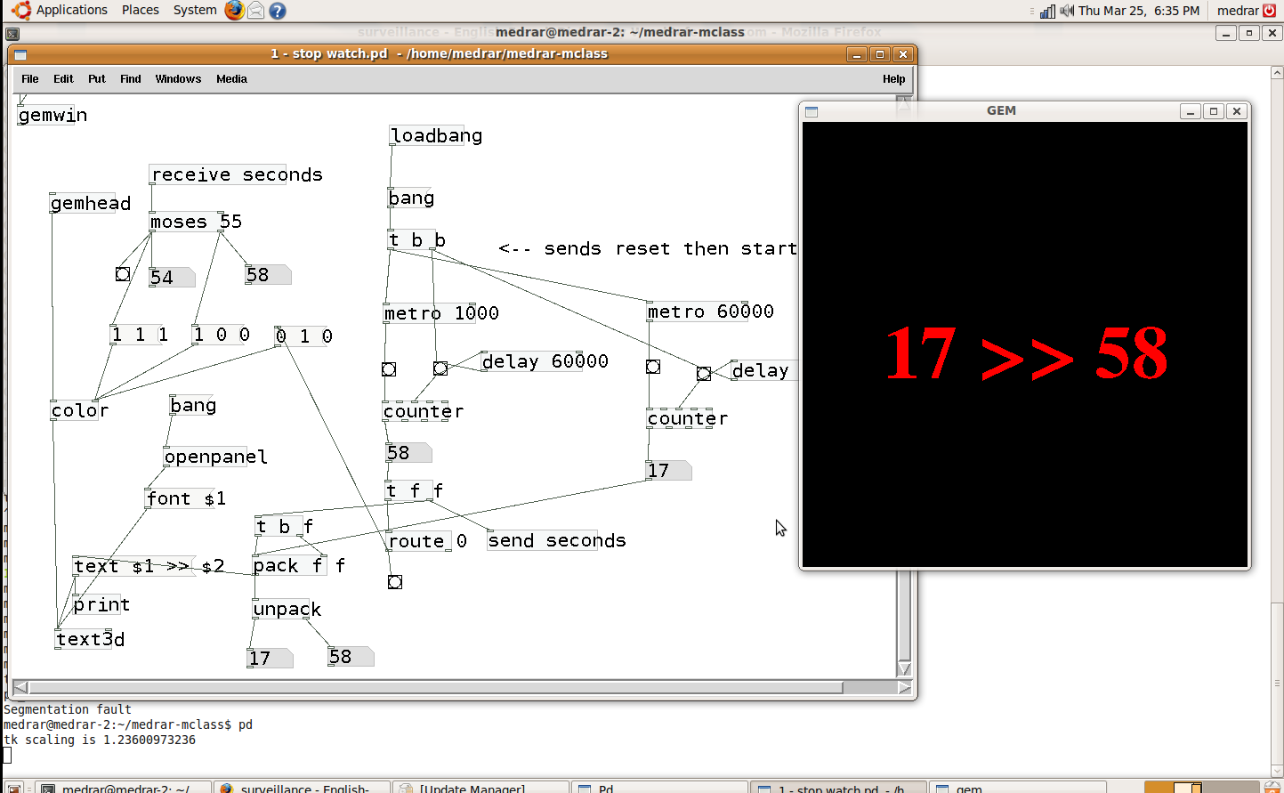Click number box 17 under unpack
This screenshot has height=793, width=1284.
pos(270,658)
